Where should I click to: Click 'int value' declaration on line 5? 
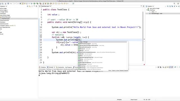tap(53, 15)
